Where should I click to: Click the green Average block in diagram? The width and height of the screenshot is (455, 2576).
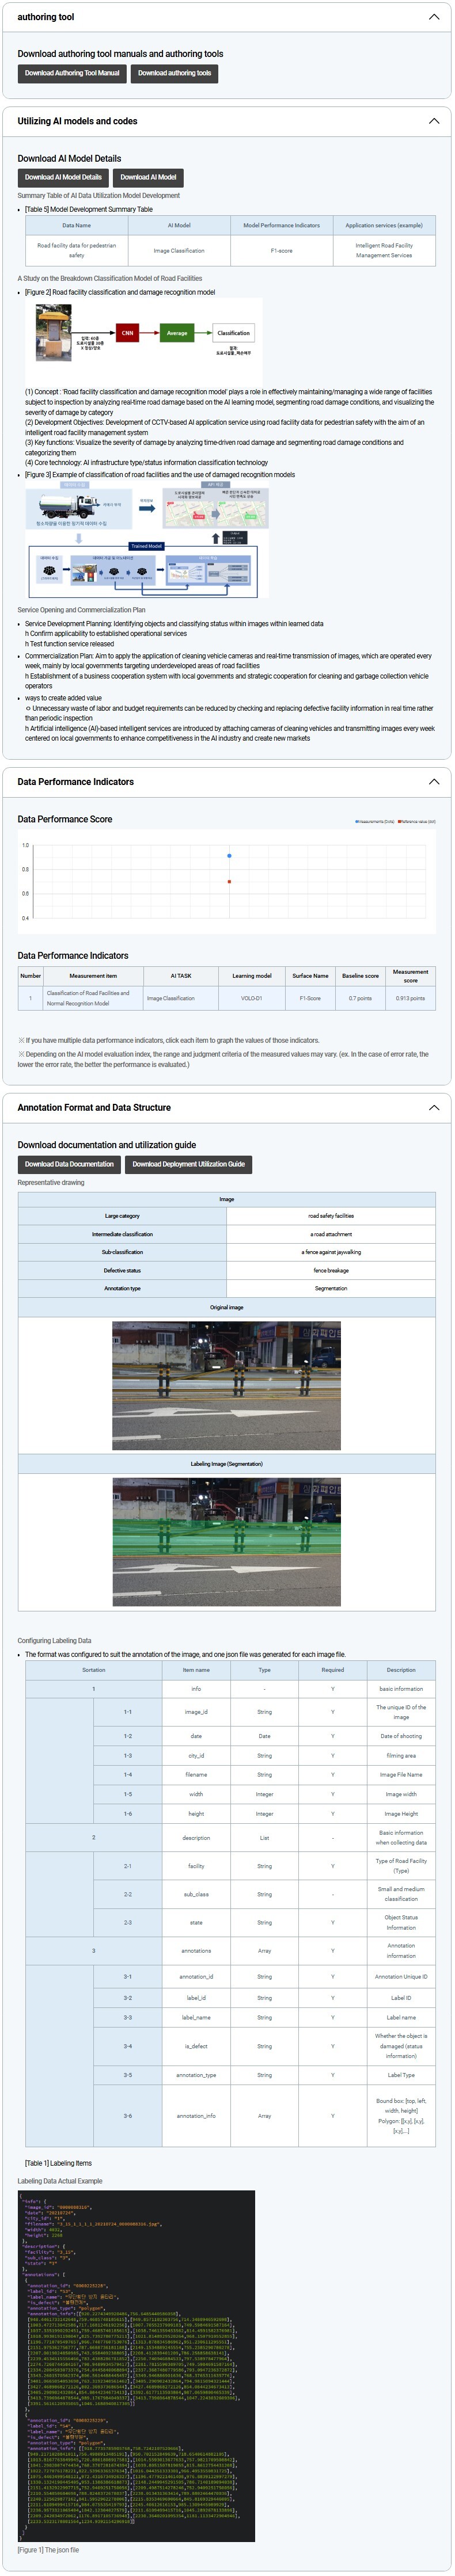(177, 333)
